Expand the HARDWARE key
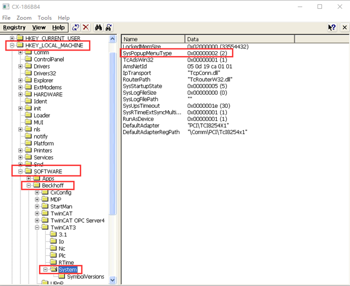The image size is (350, 286). [x=20, y=95]
